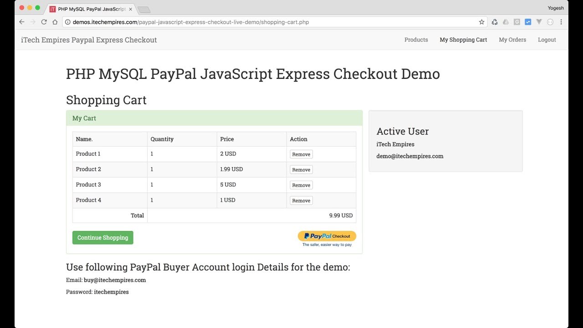Screen dimensions: 583x328
Task: Go back with the browser back arrow
Action: (x=22, y=22)
